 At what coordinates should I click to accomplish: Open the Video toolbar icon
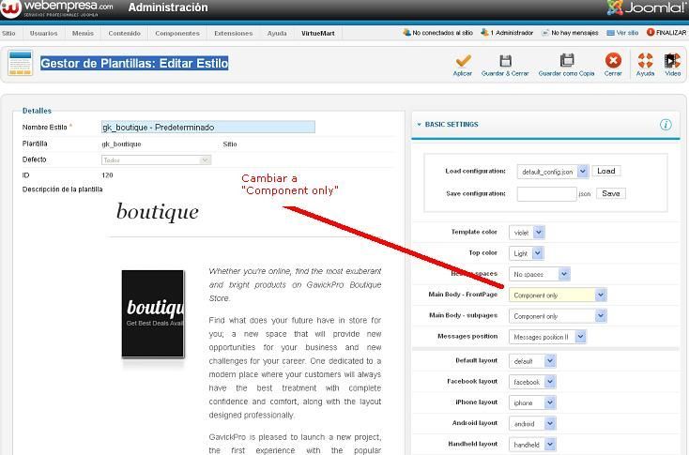click(672, 60)
